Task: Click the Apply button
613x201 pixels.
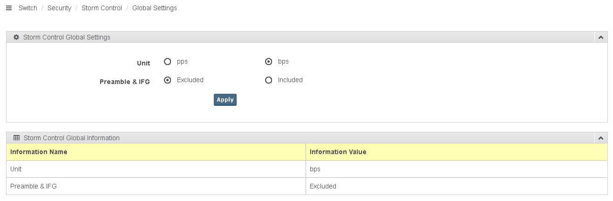Action: coord(225,100)
